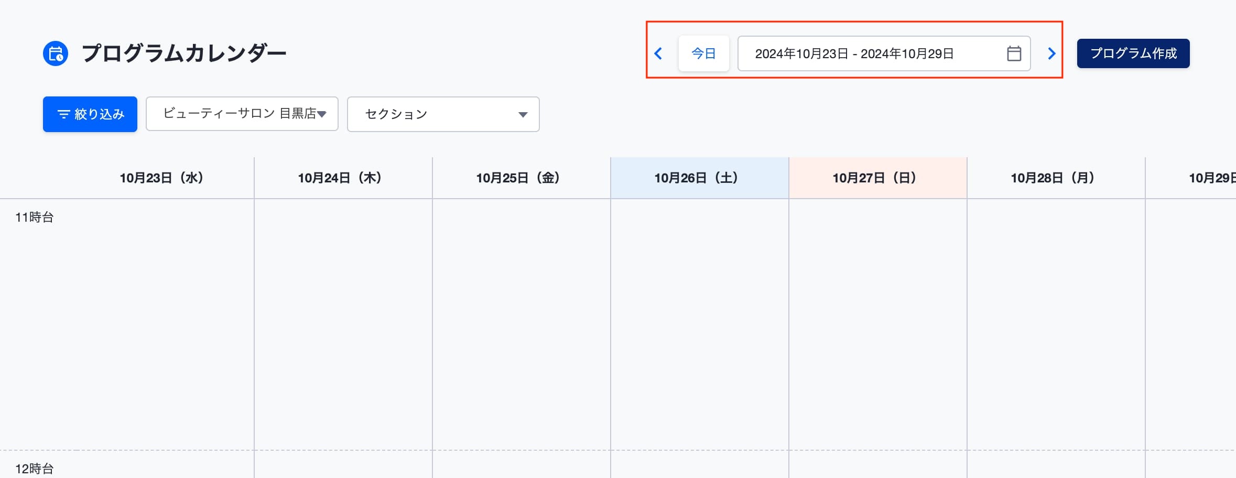Click the 12時台 time row label
Image resolution: width=1236 pixels, height=478 pixels.
pyautogui.click(x=35, y=469)
